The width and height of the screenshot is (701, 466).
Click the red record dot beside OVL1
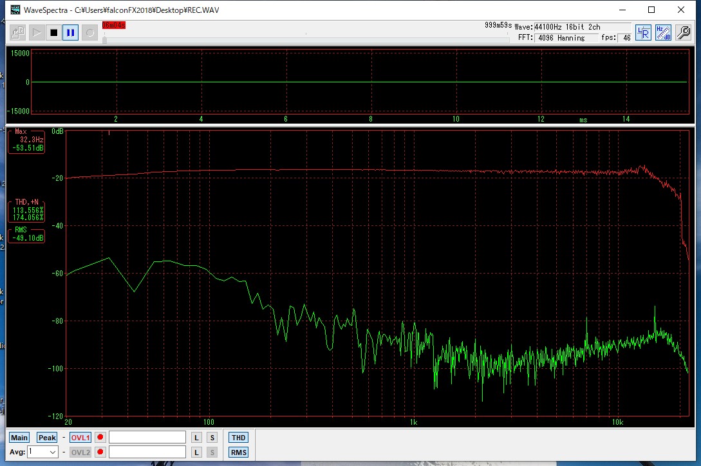click(x=100, y=438)
